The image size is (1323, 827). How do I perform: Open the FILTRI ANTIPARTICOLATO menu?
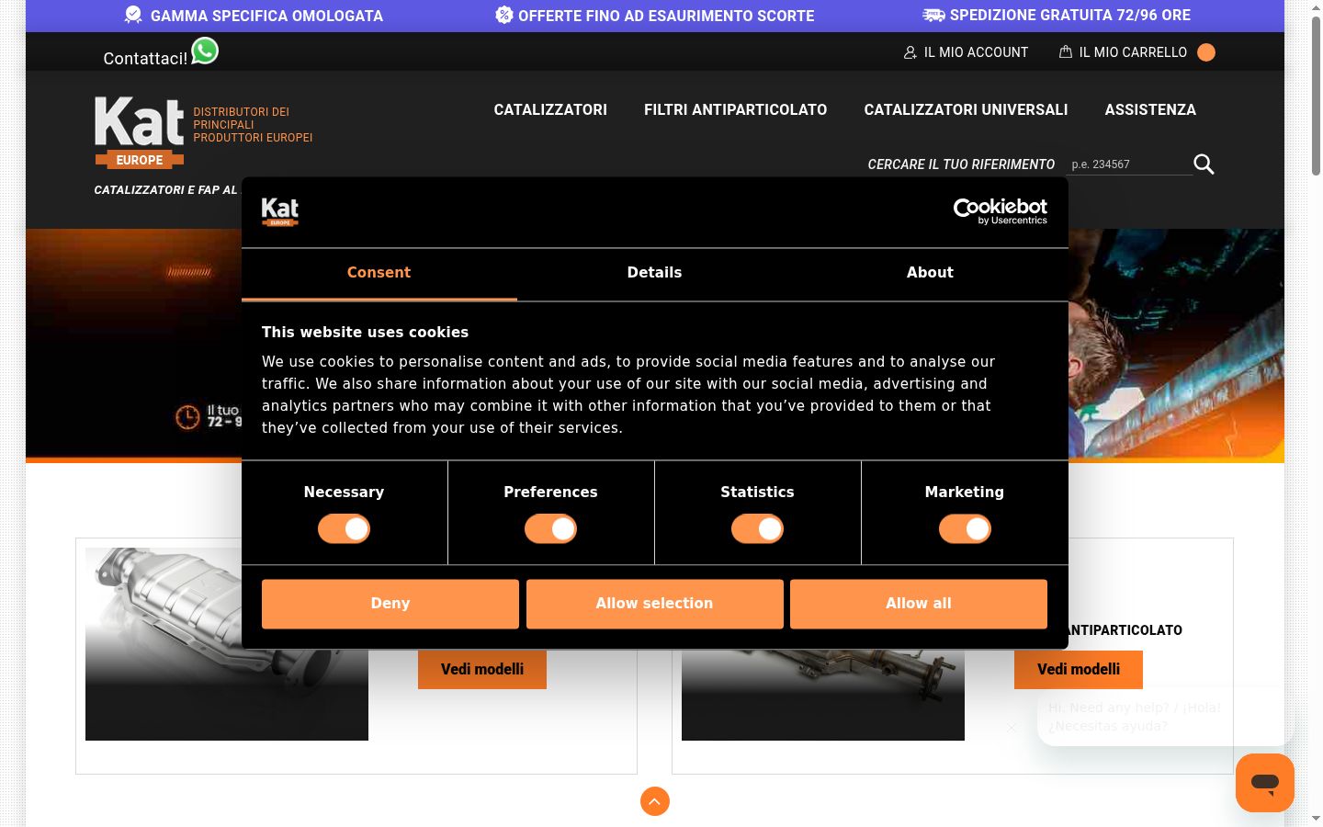735,109
